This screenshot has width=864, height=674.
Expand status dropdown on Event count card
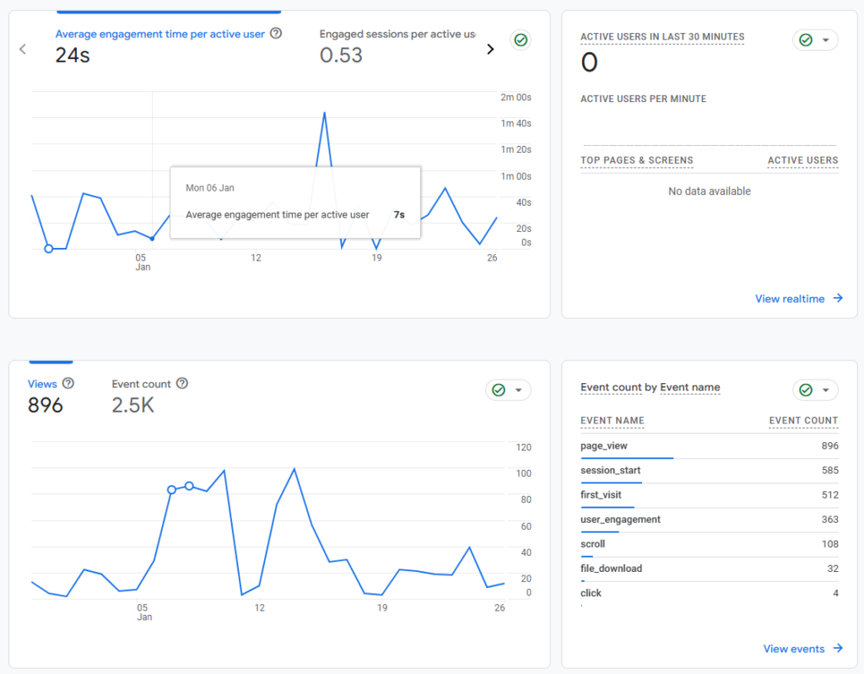tap(815, 390)
